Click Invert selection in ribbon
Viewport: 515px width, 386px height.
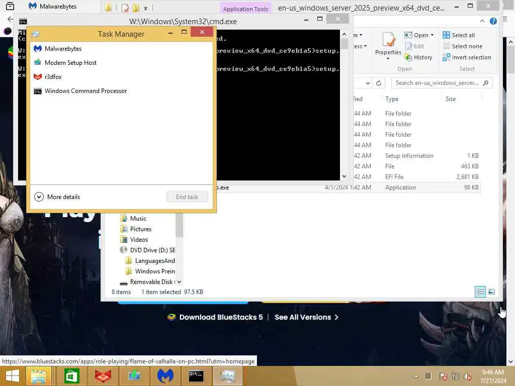[x=467, y=57]
